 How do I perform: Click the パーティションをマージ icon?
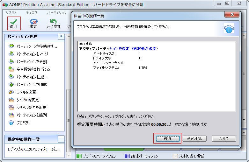pos(11,54)
